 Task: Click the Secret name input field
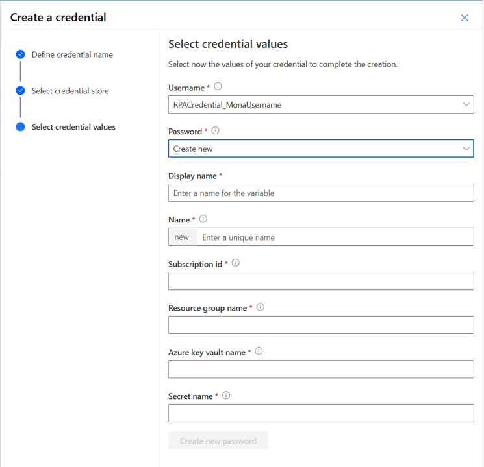click(321, 413)
